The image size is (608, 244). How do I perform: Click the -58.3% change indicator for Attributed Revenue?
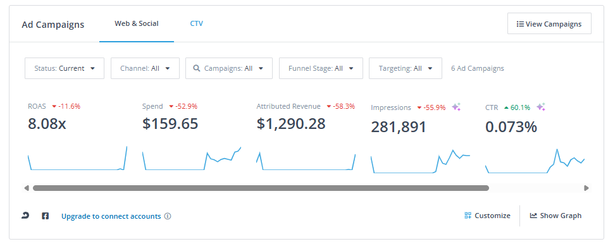tap(340, 106)
